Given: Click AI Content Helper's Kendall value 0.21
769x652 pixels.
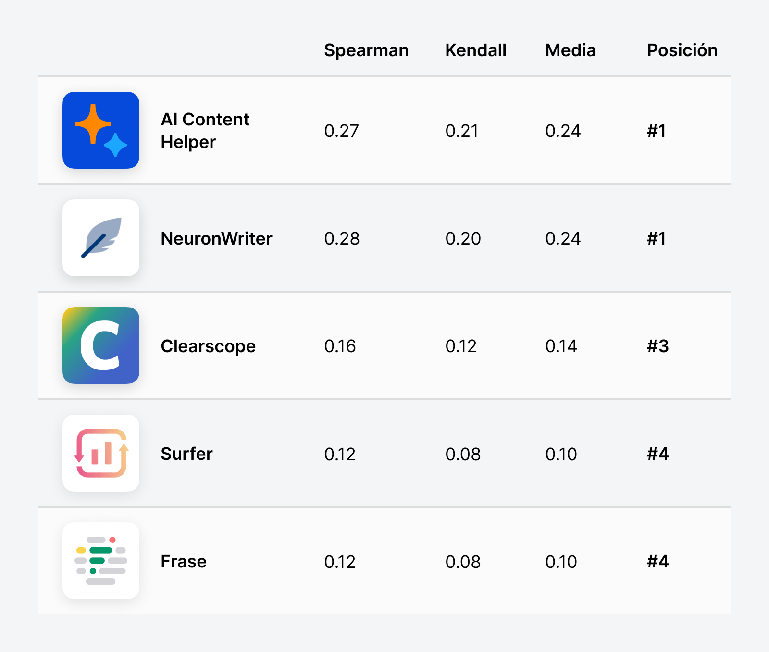Looking at the screenshot, I should pos(462,131).
